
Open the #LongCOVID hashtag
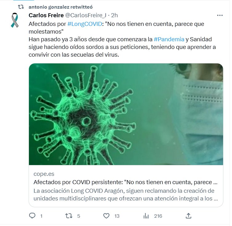[85, 24]
